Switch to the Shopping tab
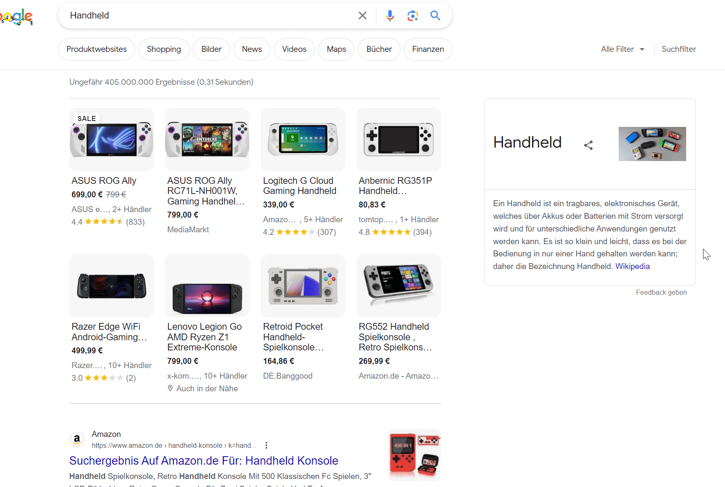 (x=164, y=49)
